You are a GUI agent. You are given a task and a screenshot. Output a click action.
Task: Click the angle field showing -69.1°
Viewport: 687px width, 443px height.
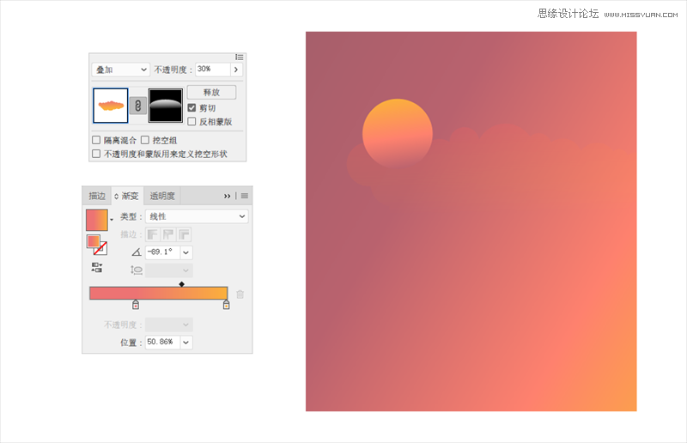click(162, 252)
